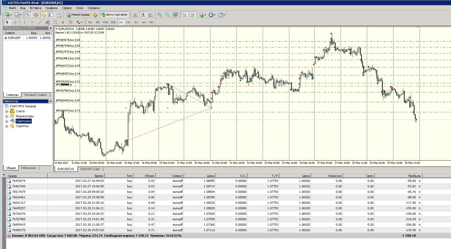This screenshot has width=451, height=249.
Task: Toggle the Navigator panel star-folder button
Action: pos(44,15)
